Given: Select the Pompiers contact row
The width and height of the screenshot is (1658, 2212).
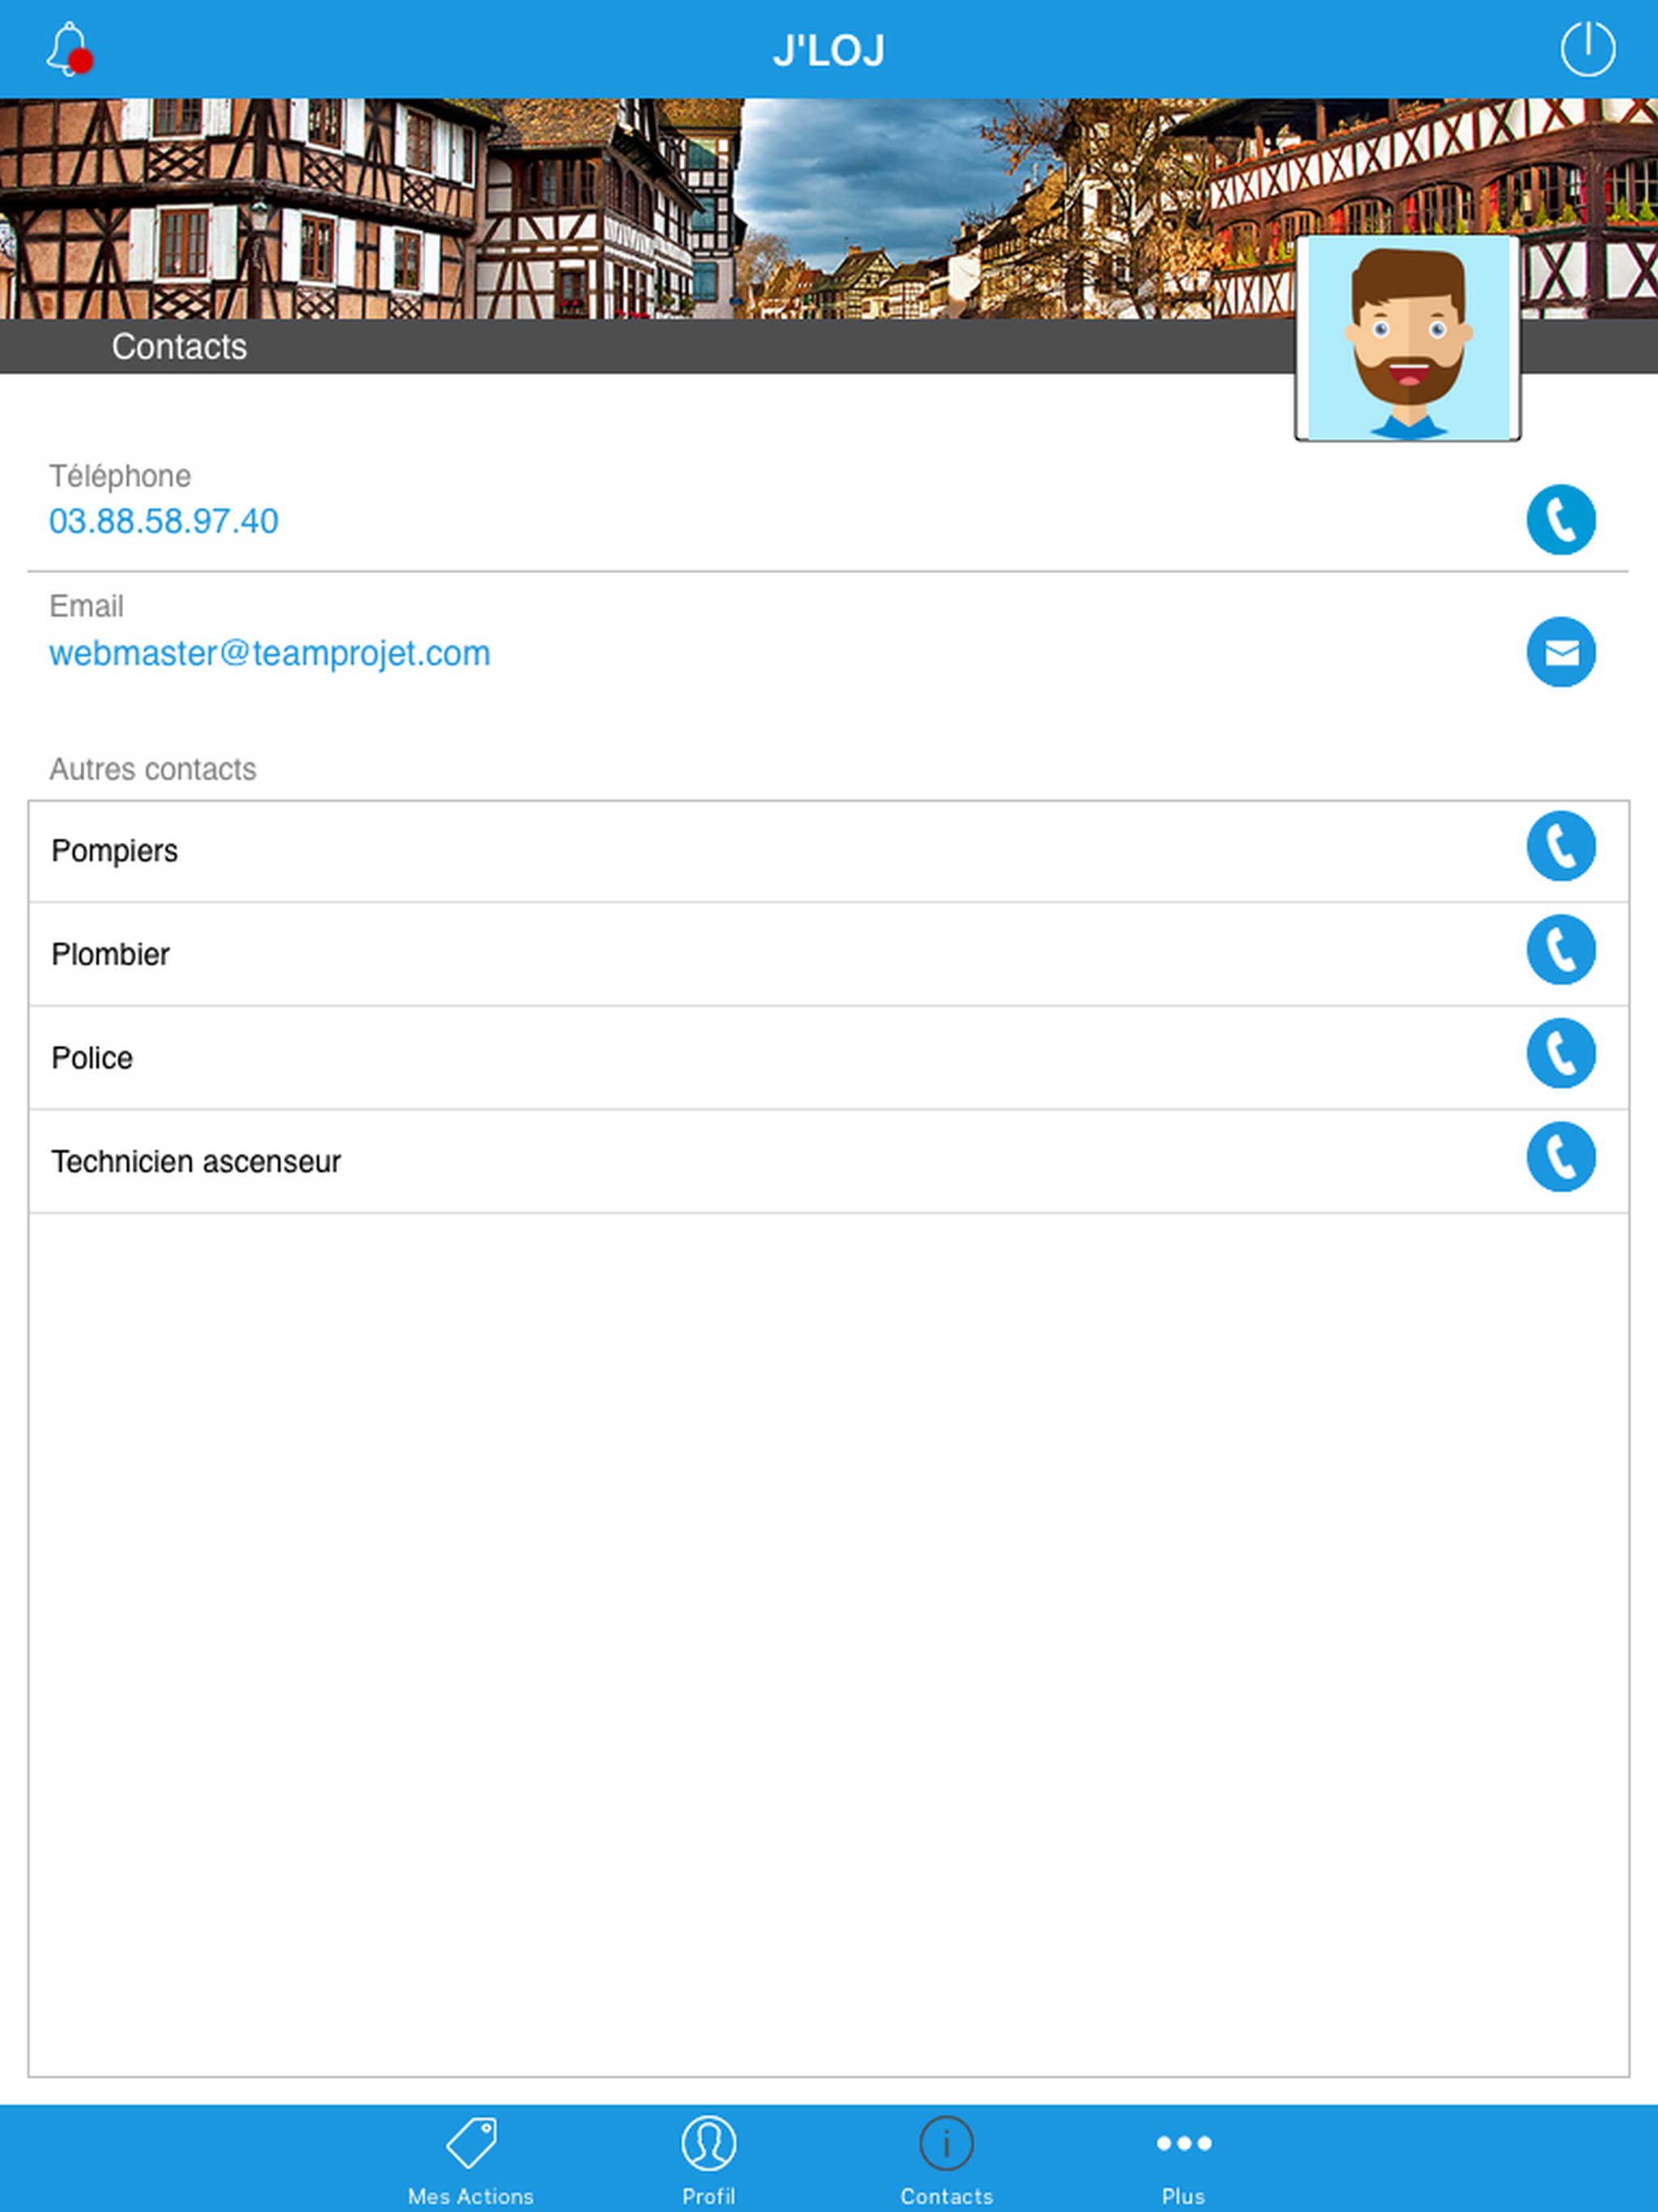Looking at the screenshot, I should click(828, 851).
